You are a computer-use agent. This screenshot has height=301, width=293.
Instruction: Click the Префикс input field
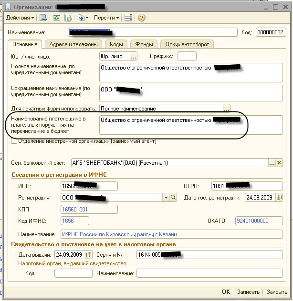(x=187, y=56)
